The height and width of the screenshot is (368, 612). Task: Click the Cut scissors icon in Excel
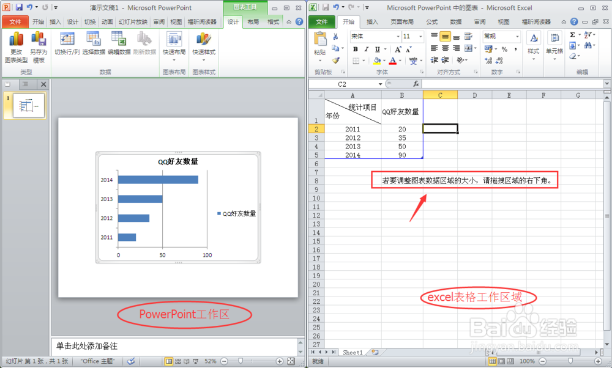335,37
